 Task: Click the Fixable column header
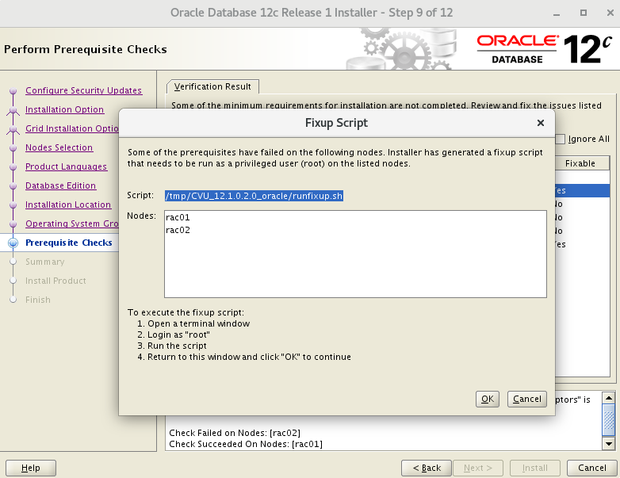pos(582,163)
